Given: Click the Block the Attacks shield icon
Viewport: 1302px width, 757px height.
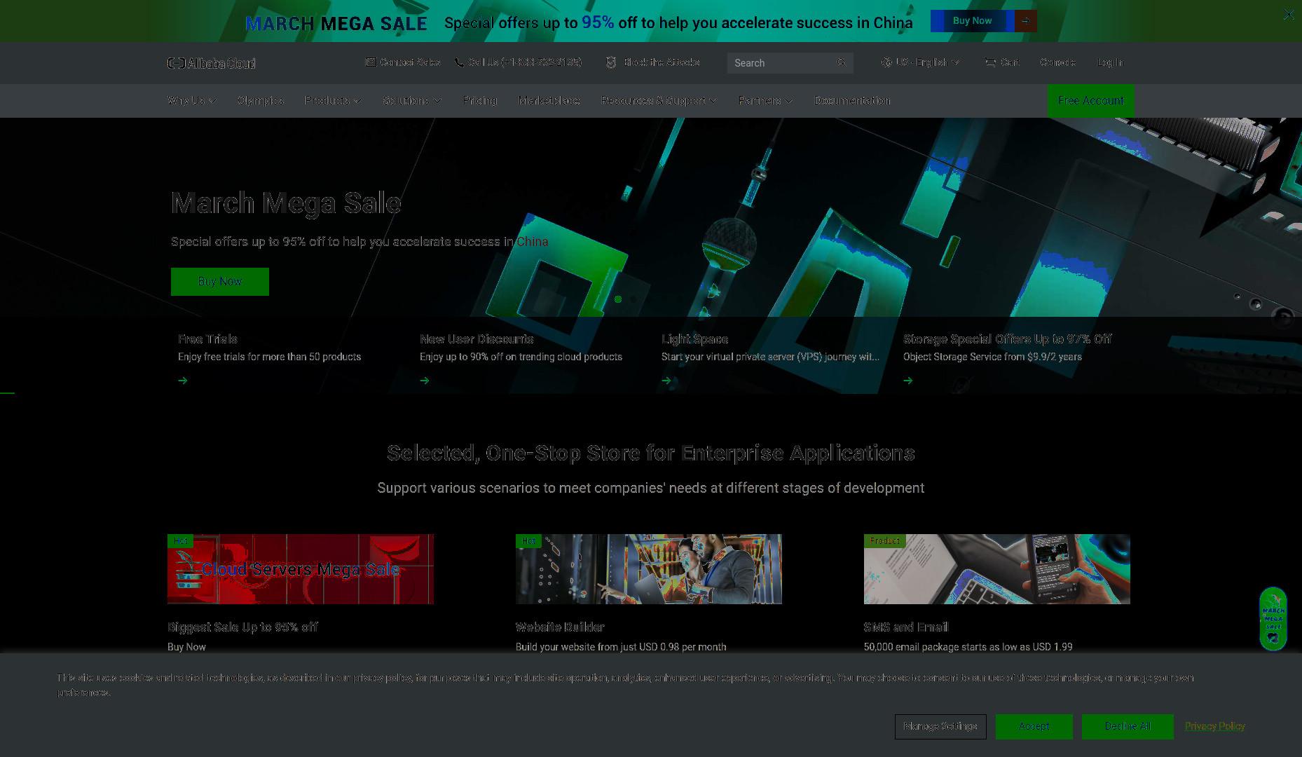Looking at the screenshot, I should [611, 62].
